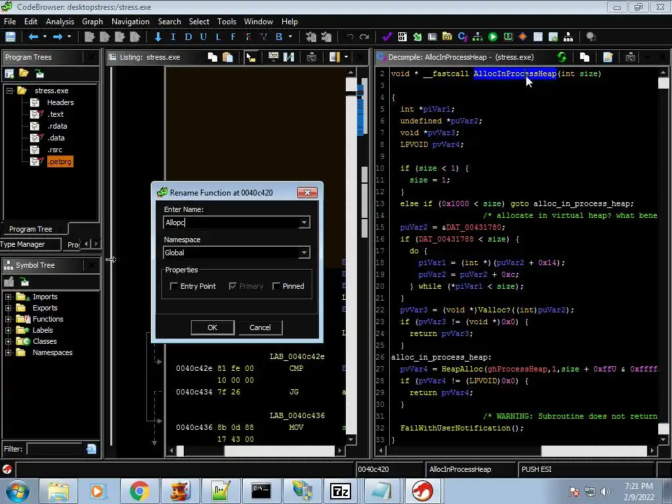This screenshot has height=504, width=672.
Task: Open the memory map chip icon
Action: pos(508,37)
